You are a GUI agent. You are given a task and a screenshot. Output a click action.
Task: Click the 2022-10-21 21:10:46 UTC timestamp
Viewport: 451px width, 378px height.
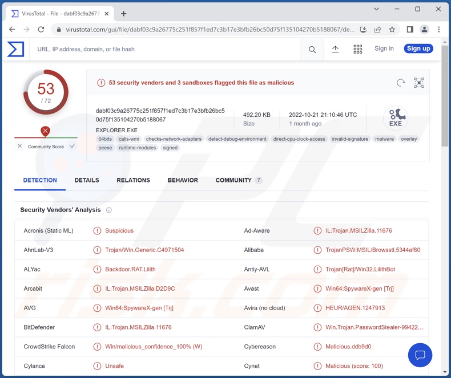pos(323,115)
